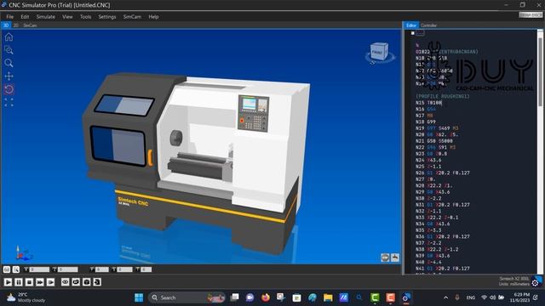Click code line N26 X20.2 F0.127
Screen dimensions: 545x306
pyautogui.click(x=443, y=173)
